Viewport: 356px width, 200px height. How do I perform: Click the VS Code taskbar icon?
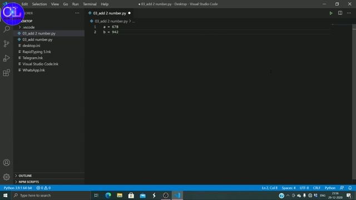click(x=177, y=195)
